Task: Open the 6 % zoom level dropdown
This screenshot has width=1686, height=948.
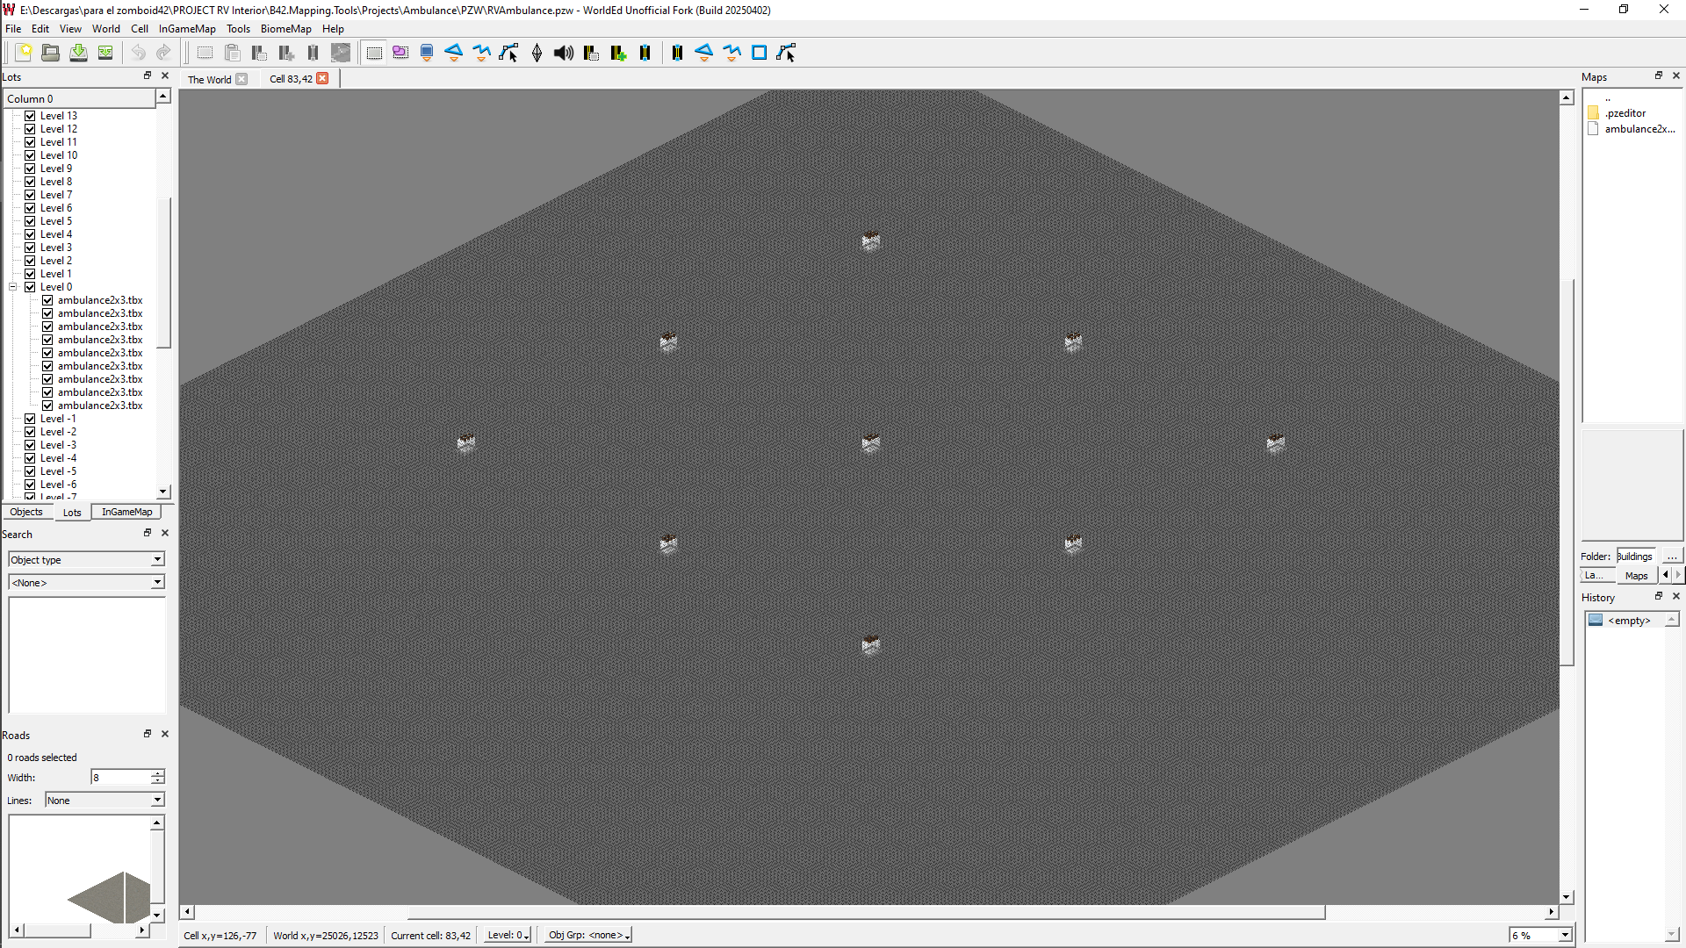Action: [x=1540, y=935]
